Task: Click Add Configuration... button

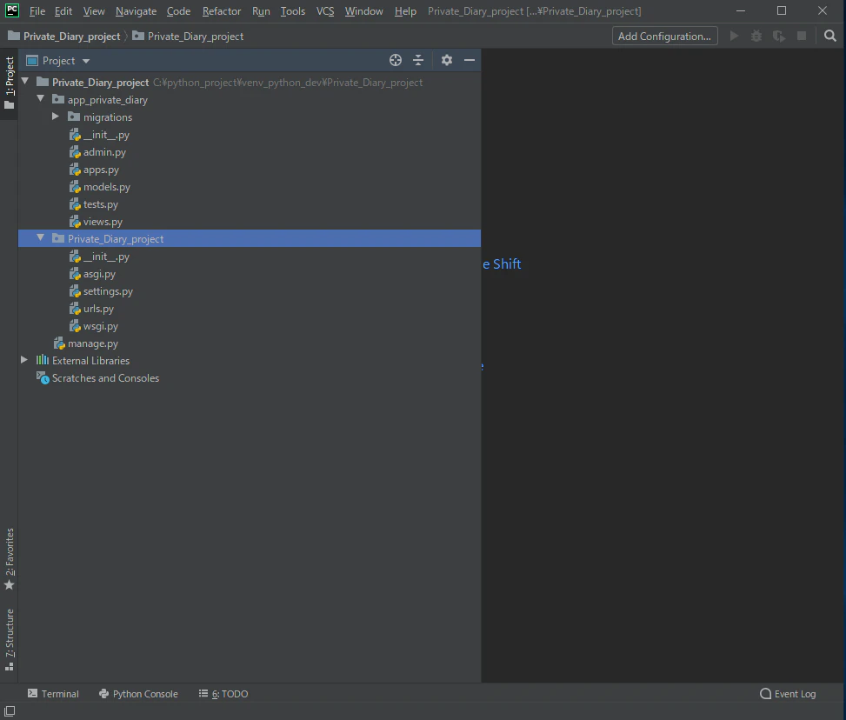Action: (664, 37)
